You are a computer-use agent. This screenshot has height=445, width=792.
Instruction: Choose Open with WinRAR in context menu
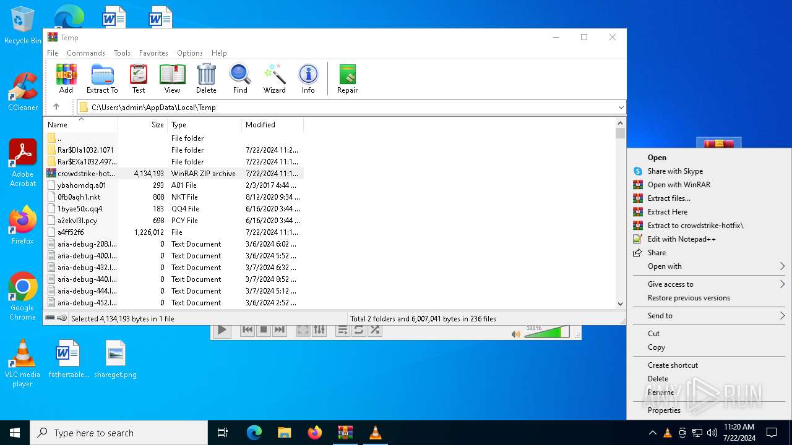(x=709, y=185)
